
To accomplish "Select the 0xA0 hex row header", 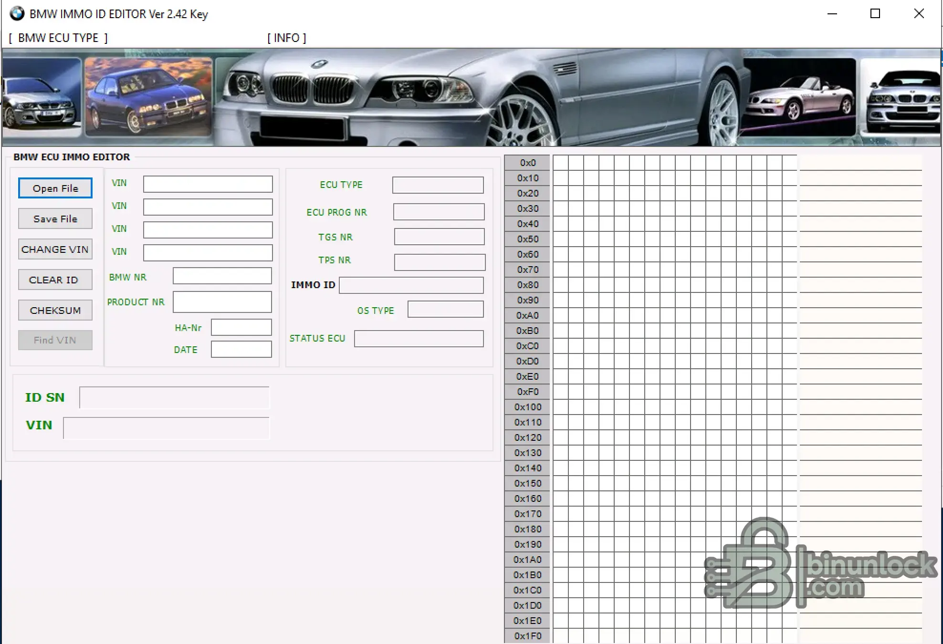I will 527,315.
